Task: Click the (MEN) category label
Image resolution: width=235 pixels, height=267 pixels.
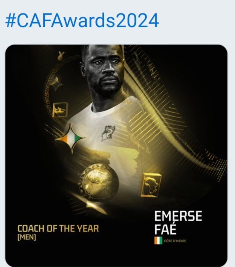Action: pyautogui.click(x=27, y=237)
